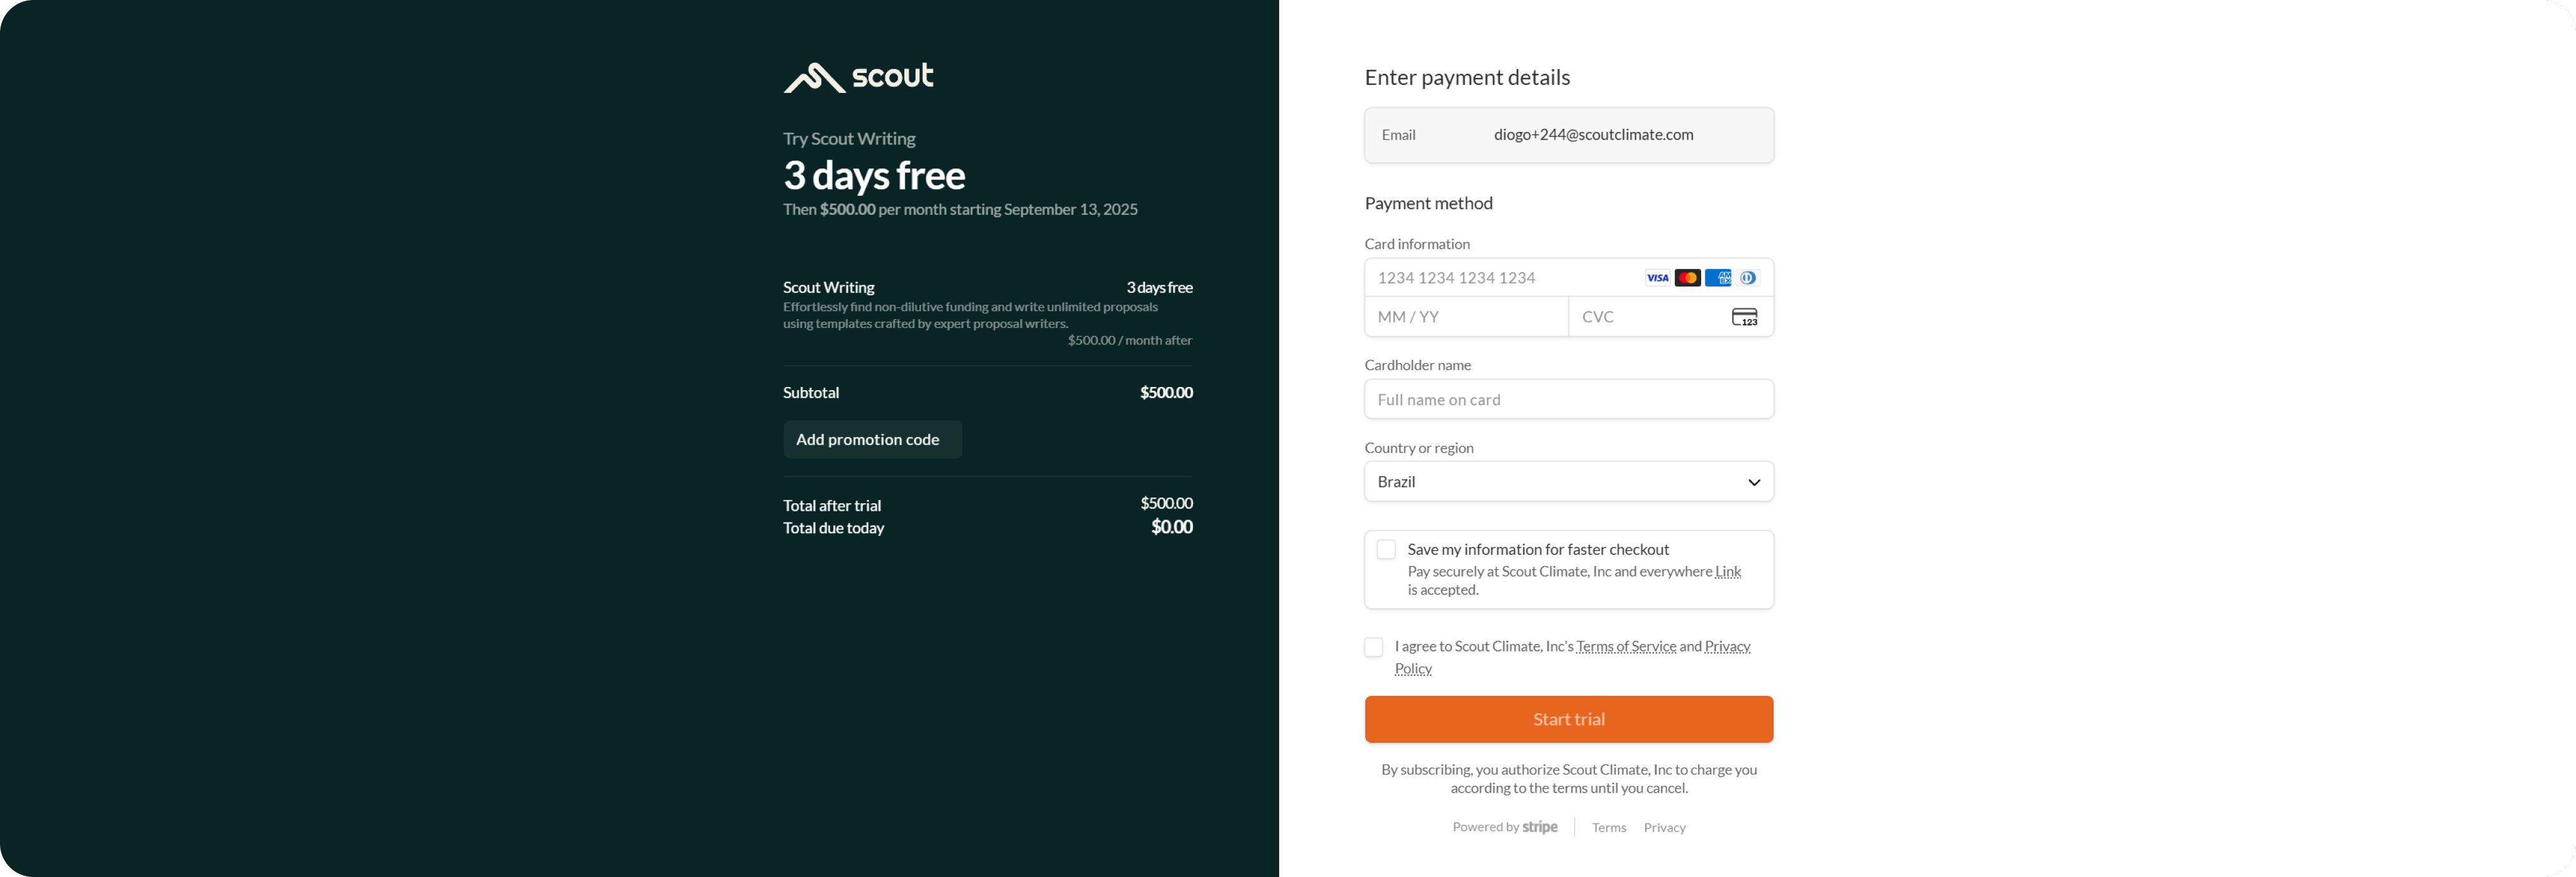
Task: Click the CVC help card icon
Action: coord(1744,317)
